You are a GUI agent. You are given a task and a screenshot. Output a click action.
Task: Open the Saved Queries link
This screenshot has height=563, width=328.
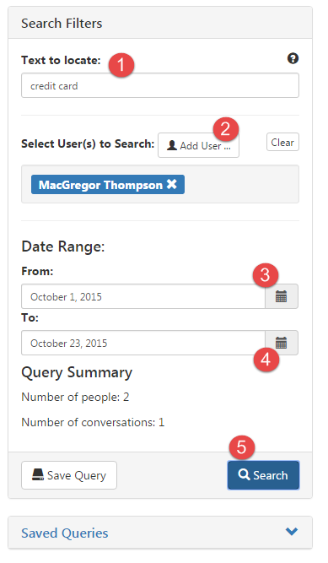[65, 533]
